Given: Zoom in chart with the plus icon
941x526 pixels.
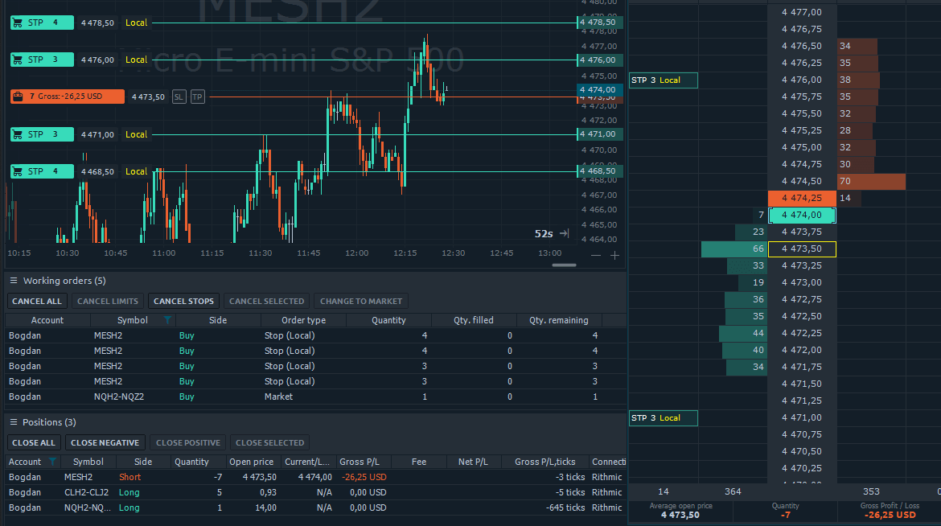Looking at the screenshot, I should (x=614, y=255).
